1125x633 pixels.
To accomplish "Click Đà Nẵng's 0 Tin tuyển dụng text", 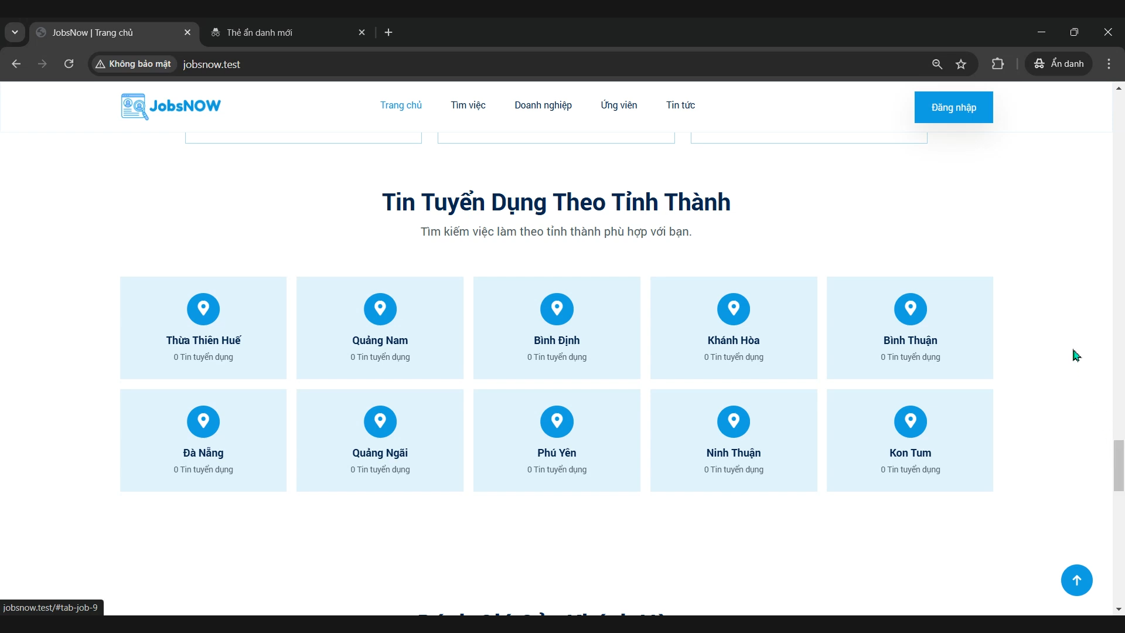I will [x=203, y=469].
